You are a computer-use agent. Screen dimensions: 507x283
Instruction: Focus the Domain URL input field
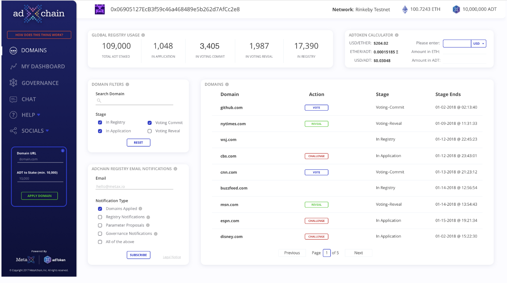coord(40,159)
